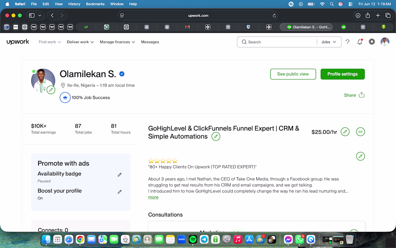Click the Ile-Ife, Nigeria location text
396x248 pixels.
(81, 85)
